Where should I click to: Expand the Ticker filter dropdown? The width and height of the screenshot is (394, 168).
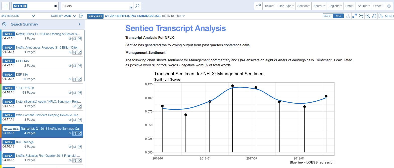click(270, 6)
